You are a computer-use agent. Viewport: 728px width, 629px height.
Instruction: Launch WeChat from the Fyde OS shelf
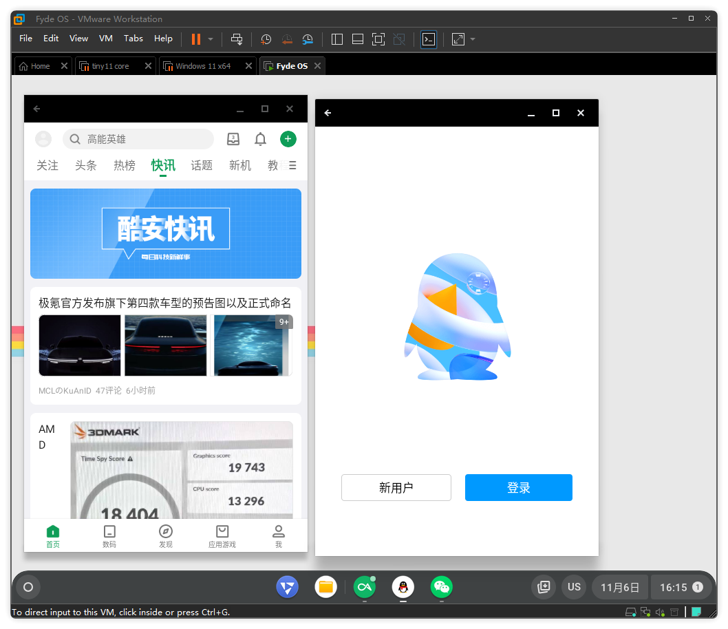(442, 587)
